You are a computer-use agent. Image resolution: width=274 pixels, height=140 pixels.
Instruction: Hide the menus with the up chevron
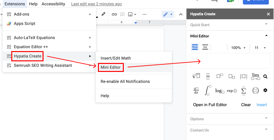[181, 14]
